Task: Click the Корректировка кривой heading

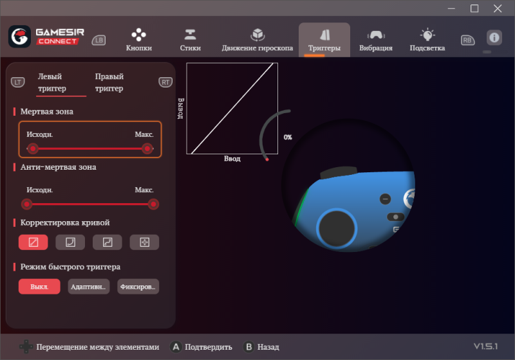Action: tap(65, 222)
